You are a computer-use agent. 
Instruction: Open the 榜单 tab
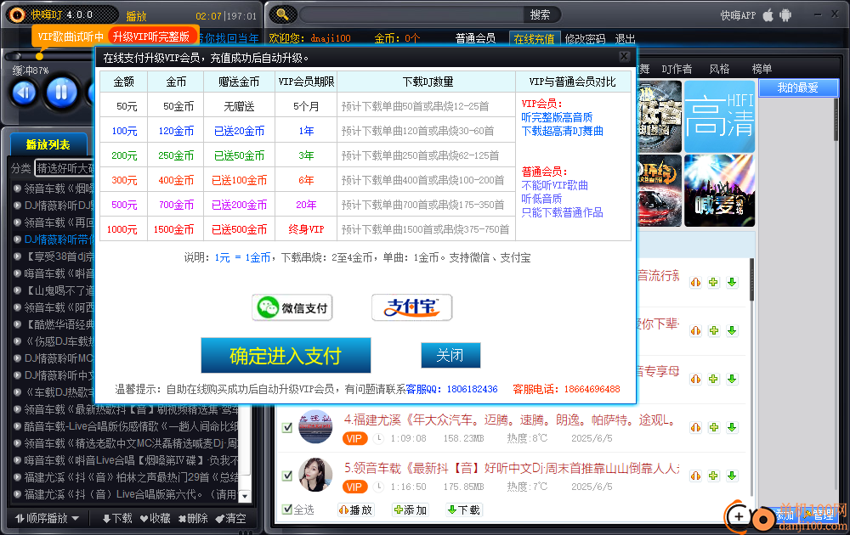pos(762,70)
